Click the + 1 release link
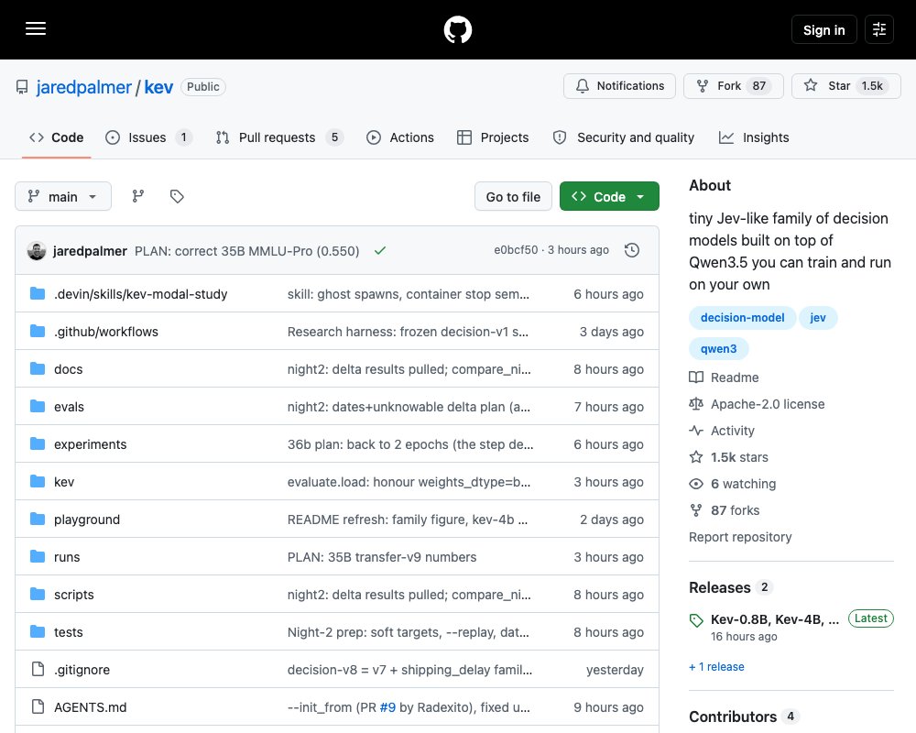Image resolution: width=916 pixels, height=733 pixels. (x=716, y=666)
